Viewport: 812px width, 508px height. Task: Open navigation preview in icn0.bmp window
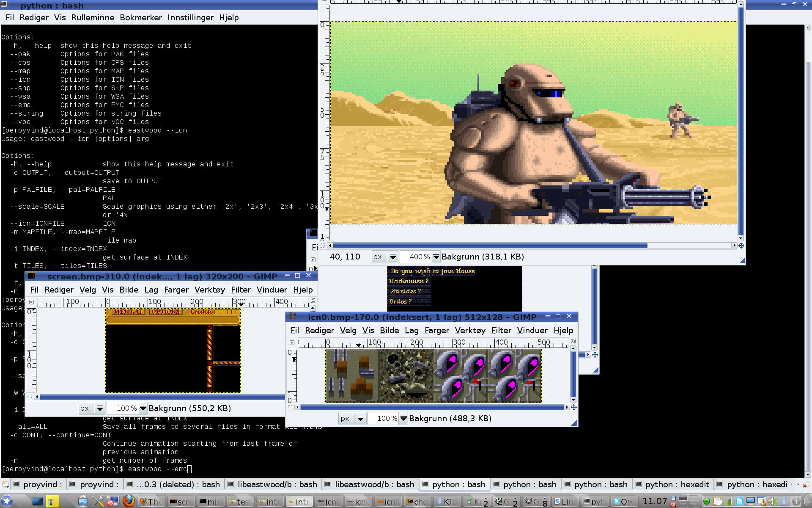click(574, 407)
